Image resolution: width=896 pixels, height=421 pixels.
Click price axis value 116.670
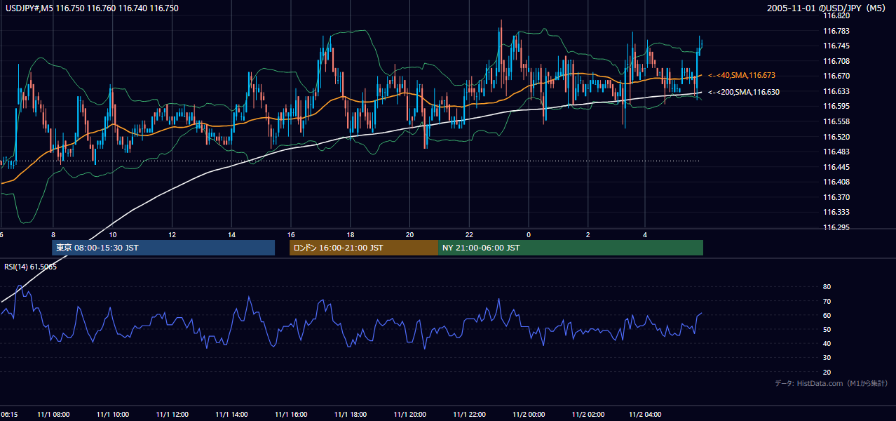pyautogui.click(x=836, y=76)
